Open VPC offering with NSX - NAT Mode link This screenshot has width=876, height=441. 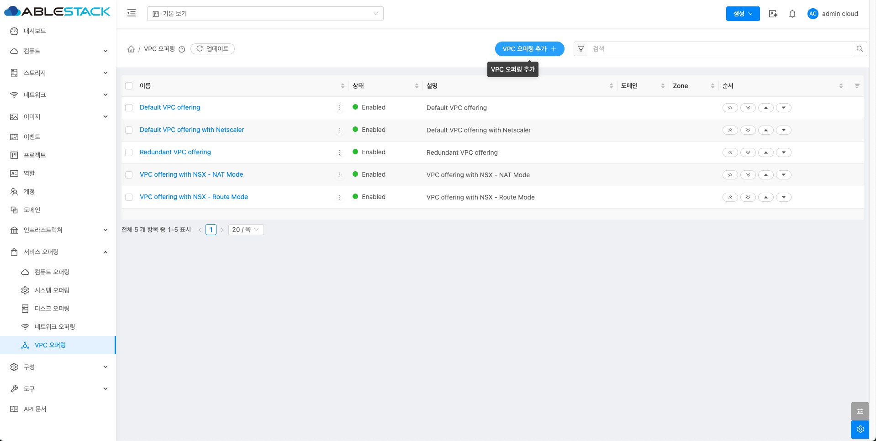191,174
